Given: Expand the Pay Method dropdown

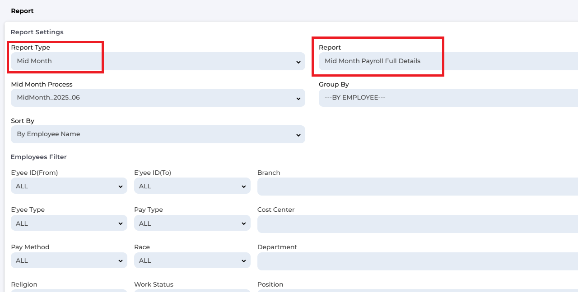Looking at the screenshot, I should point(69,260).
